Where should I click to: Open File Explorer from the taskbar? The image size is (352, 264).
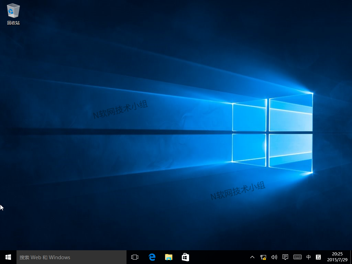coord(168,257)
